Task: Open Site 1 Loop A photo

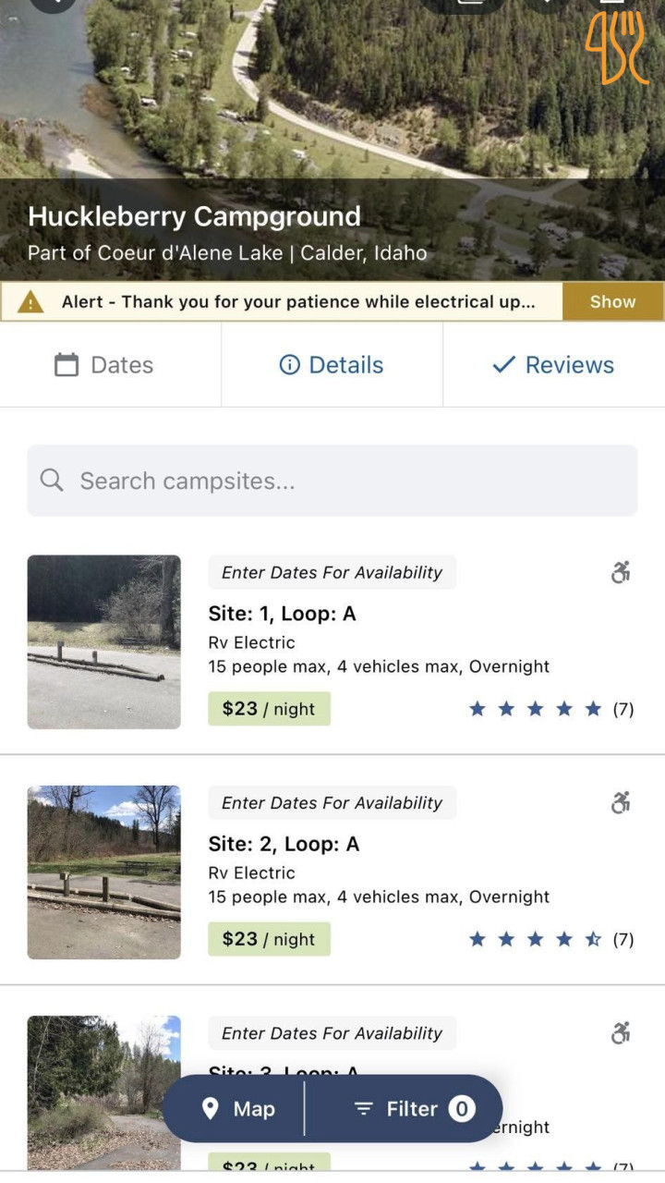Action: 103,641
